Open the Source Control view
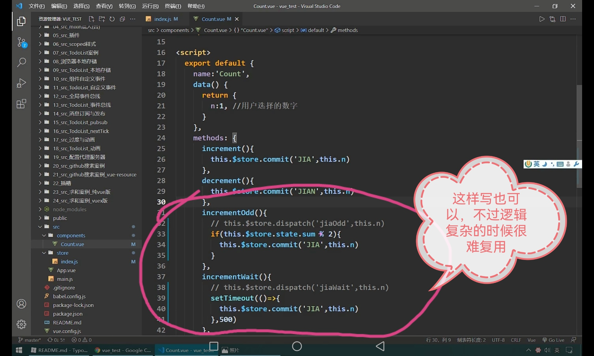This screenshot has height=356, width=594. point(21,42)
